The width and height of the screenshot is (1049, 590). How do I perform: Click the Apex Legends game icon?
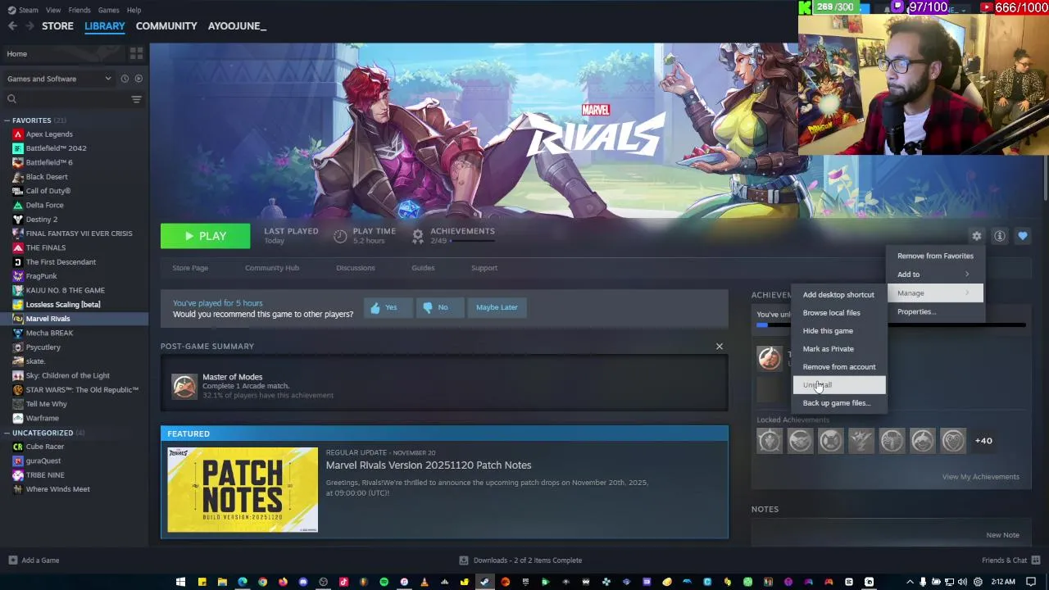pyautogui.click(x=18, y=134)
